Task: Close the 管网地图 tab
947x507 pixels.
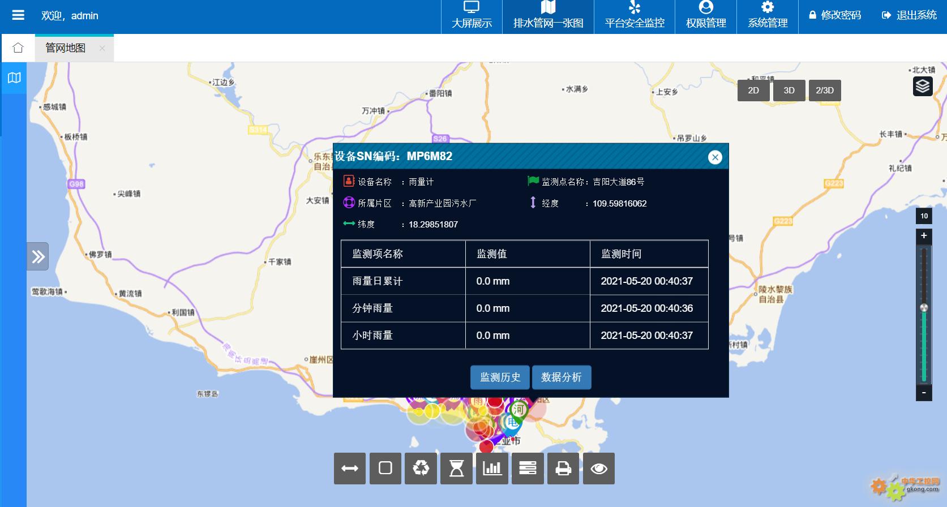Action: tap(102, 48)
